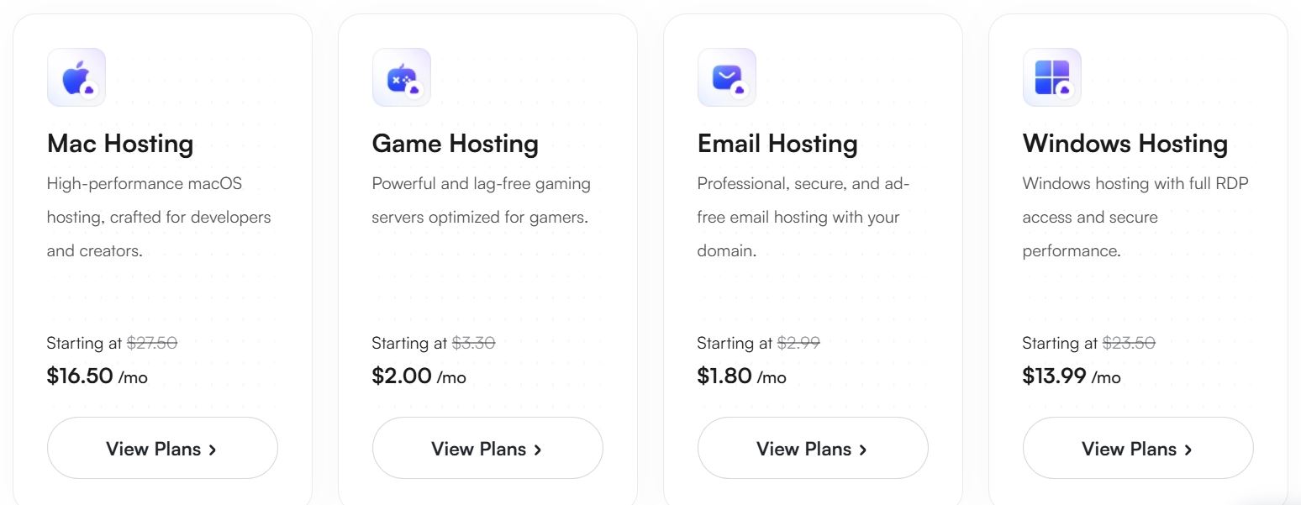Viewport: 1301px width, 505px height.
Task: Open Mac Hosting plans
Action: (x=162, y=448)
